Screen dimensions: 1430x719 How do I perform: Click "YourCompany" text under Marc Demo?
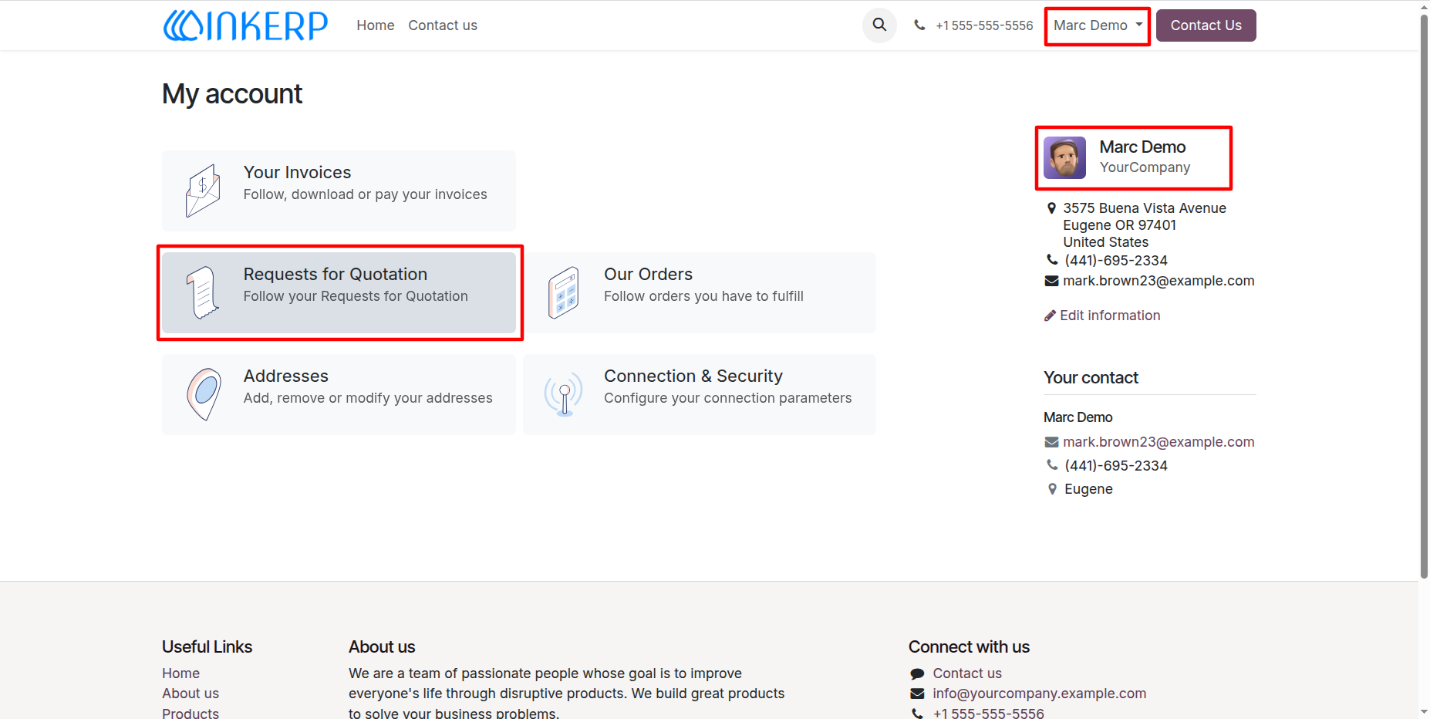1145,167
